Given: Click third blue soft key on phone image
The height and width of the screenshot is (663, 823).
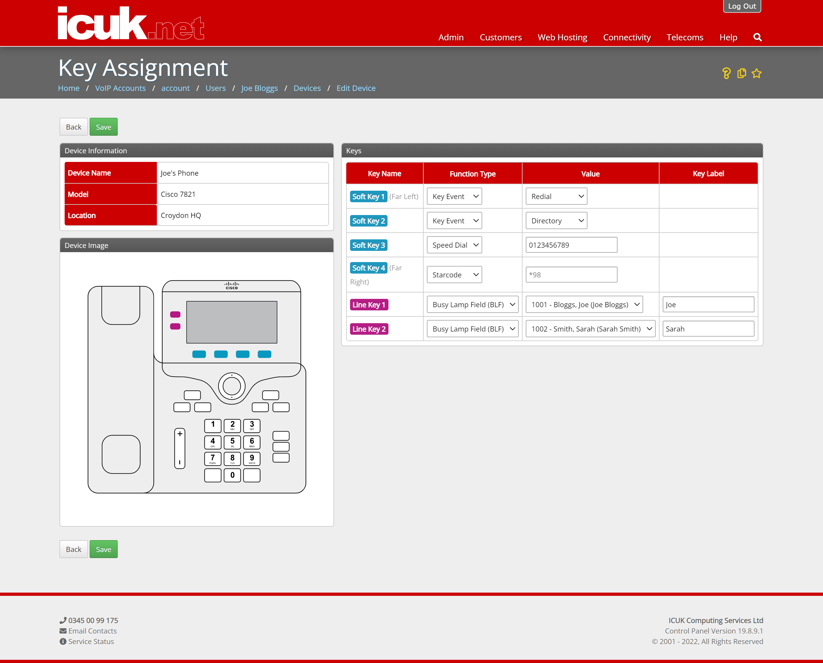Looking at the screenshot, I should coord(243,354).
